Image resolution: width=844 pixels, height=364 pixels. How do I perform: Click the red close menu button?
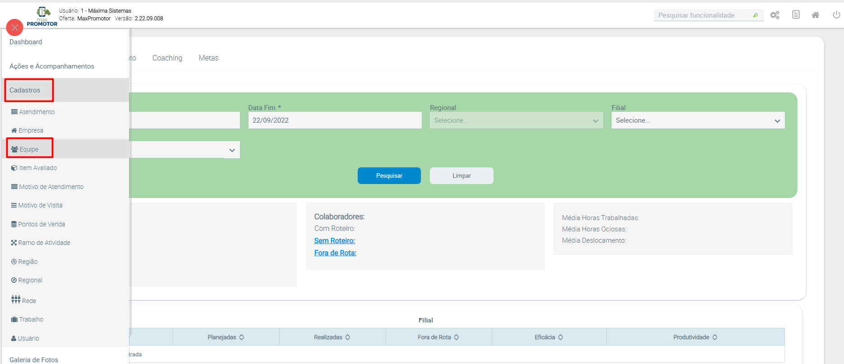[15, 28]
